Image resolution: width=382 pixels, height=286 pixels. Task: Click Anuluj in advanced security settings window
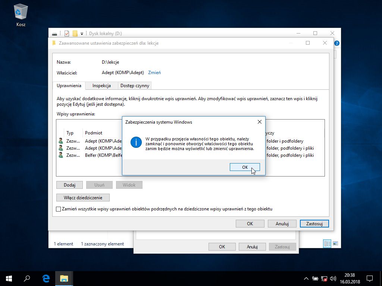(282, 223)
